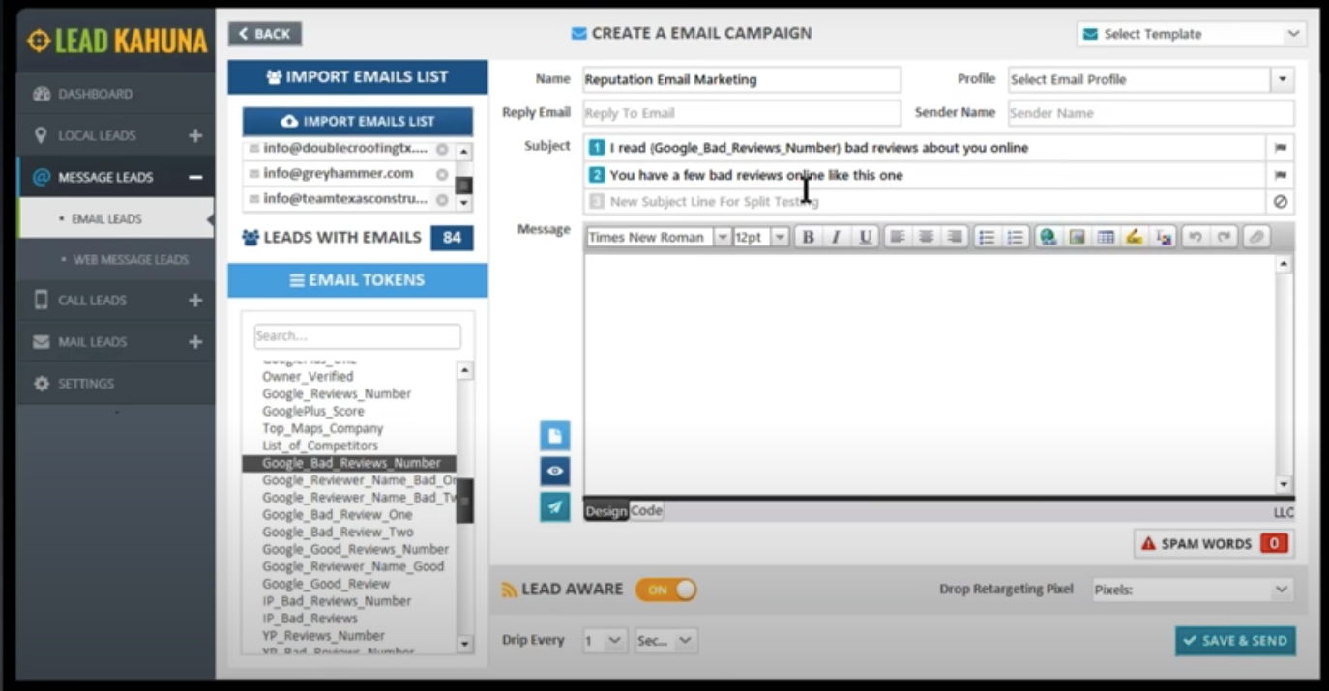
Task: Toggle the disabled icon on subject line 3
Action: (1281, 202)
